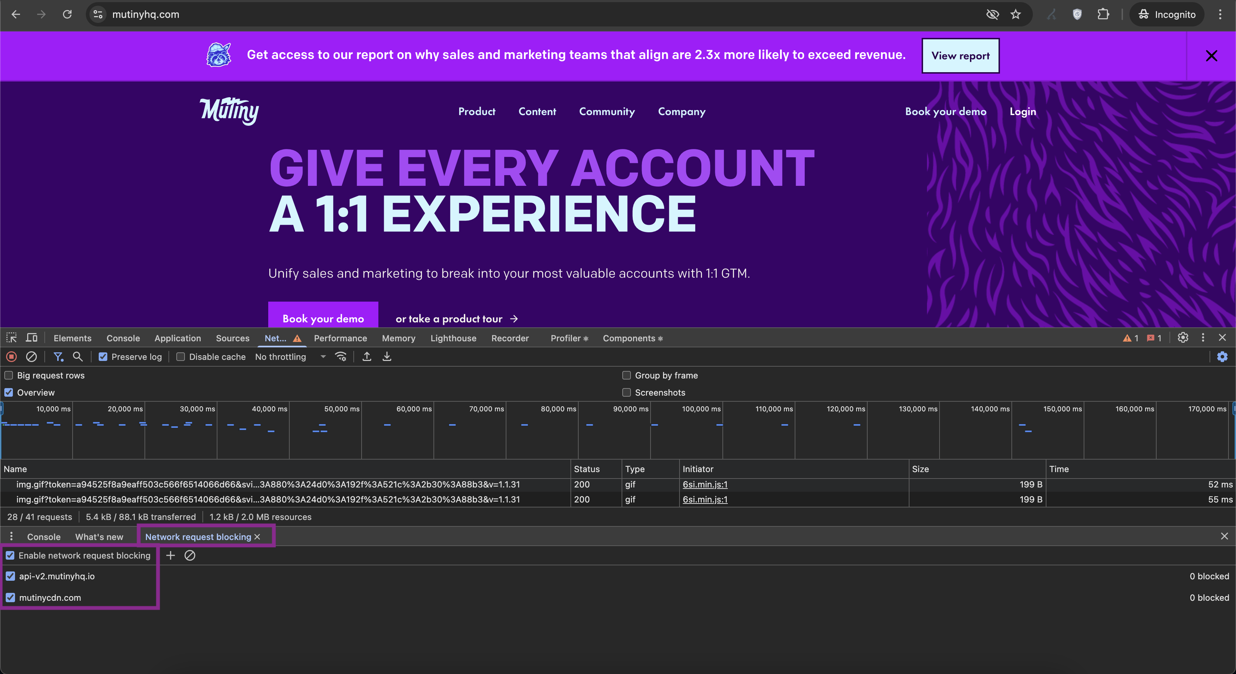Open the drawer three-dot more tools menu
The height and width of the screenshot is (674, 1236).
[x=11, y=536]
